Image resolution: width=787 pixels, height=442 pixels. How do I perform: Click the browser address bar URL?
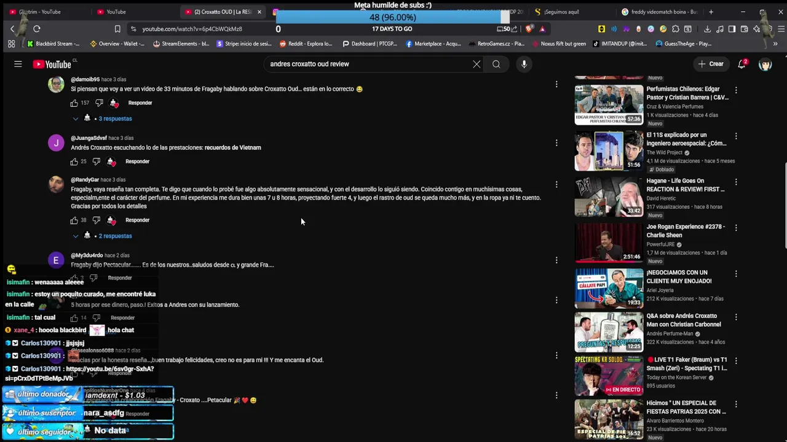point(192,29)
